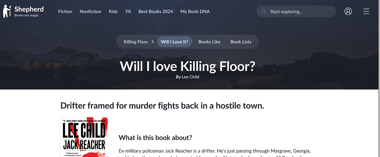
Task: Open the user account profile icon
Action: click(x=348, y=11)
